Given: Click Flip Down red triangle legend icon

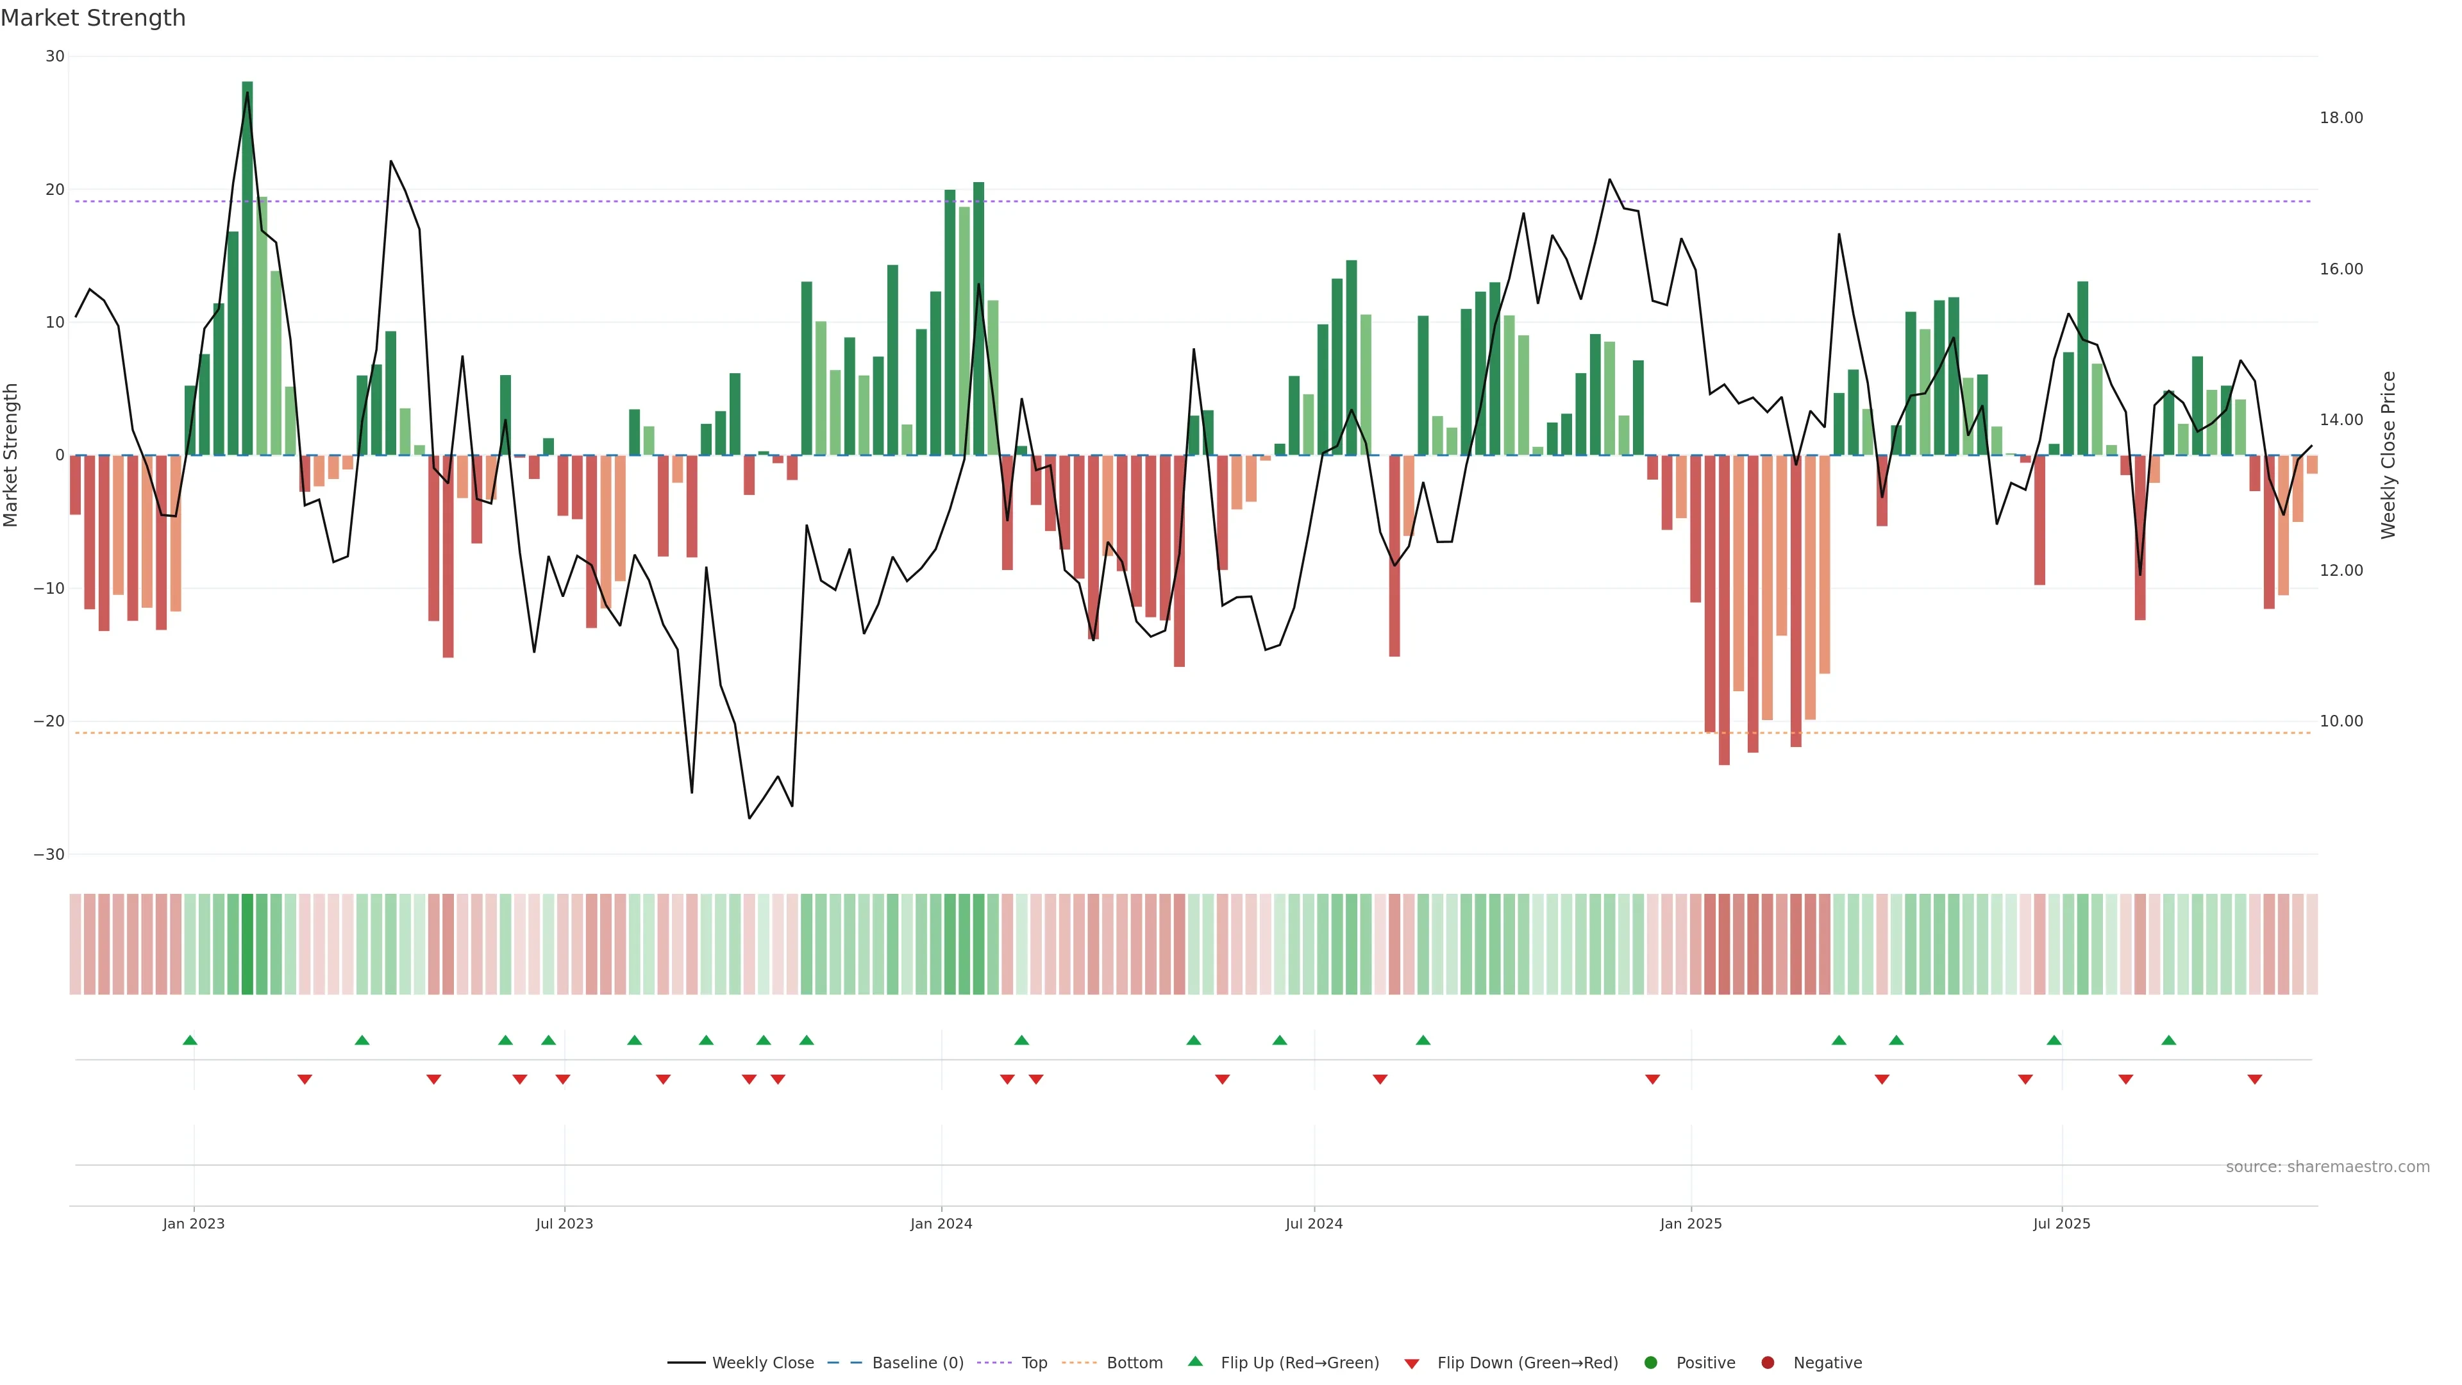Looking at the screenshot, I should point(1412,1363).
